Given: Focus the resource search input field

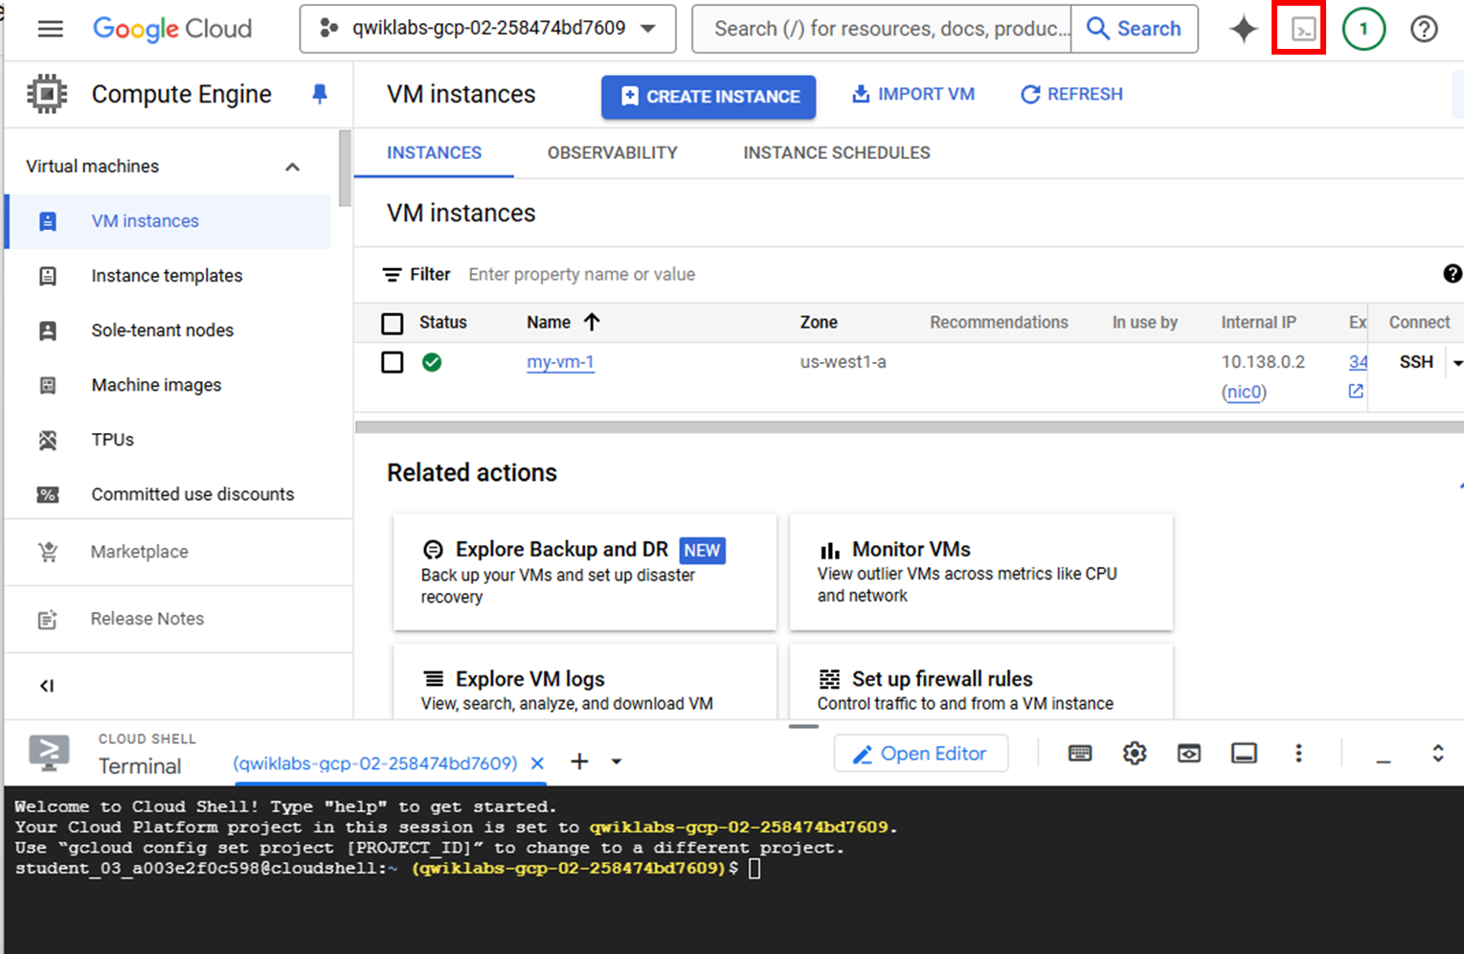Looking at the screenshot, I should pyautogui.click(x=881, y=29).
